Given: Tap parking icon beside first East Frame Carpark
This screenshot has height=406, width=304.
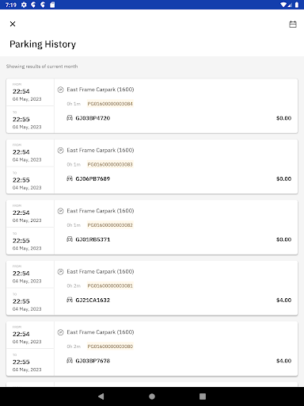Looking at the screenshot, I should (61, 90).
